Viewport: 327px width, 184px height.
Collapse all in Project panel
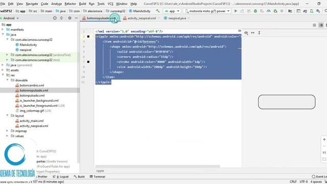[61, 18]
